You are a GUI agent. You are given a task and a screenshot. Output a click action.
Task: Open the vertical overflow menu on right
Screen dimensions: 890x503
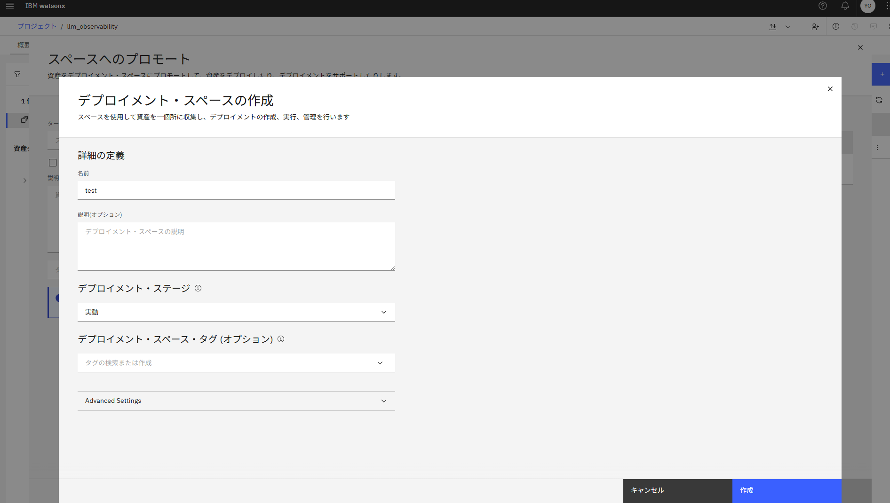(877, 148)
